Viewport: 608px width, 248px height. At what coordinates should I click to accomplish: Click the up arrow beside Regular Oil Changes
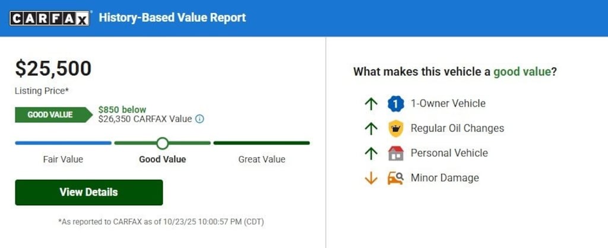point(371,128)
